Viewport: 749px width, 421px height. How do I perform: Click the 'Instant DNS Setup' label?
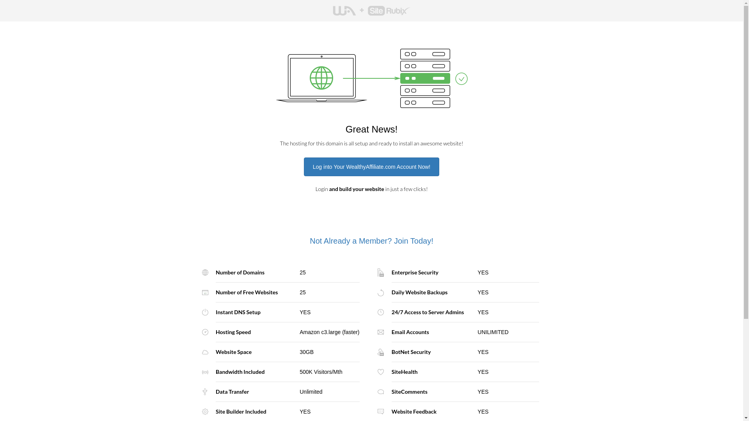coord(238,312)
